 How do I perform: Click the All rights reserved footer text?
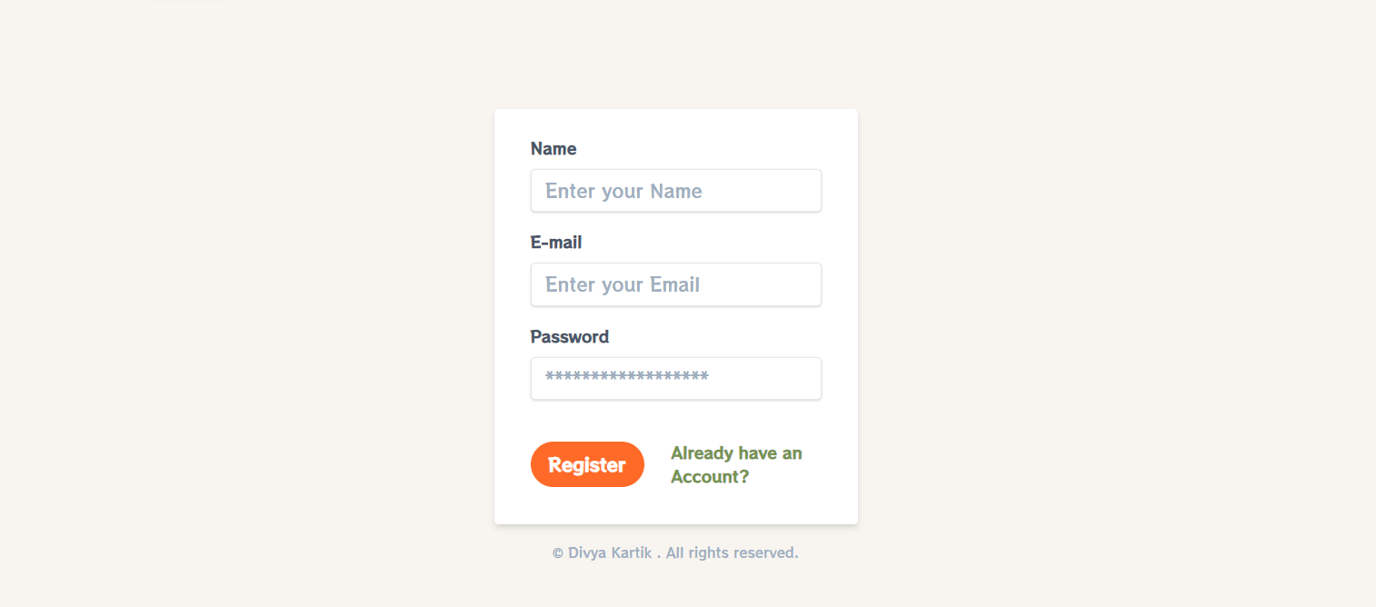pos(732,552)
